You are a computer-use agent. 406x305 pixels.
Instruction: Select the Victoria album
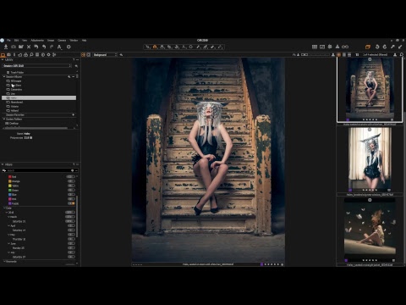(x=14, y=107)
